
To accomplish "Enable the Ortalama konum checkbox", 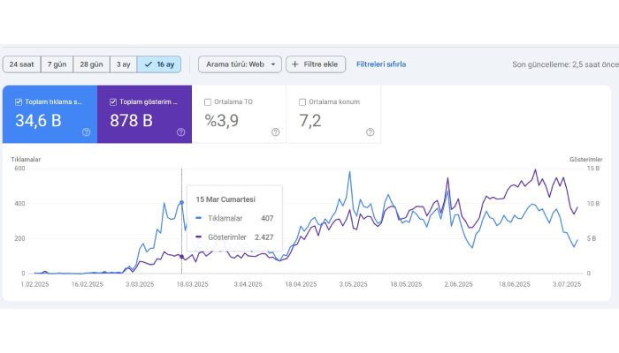I will 302,101.
